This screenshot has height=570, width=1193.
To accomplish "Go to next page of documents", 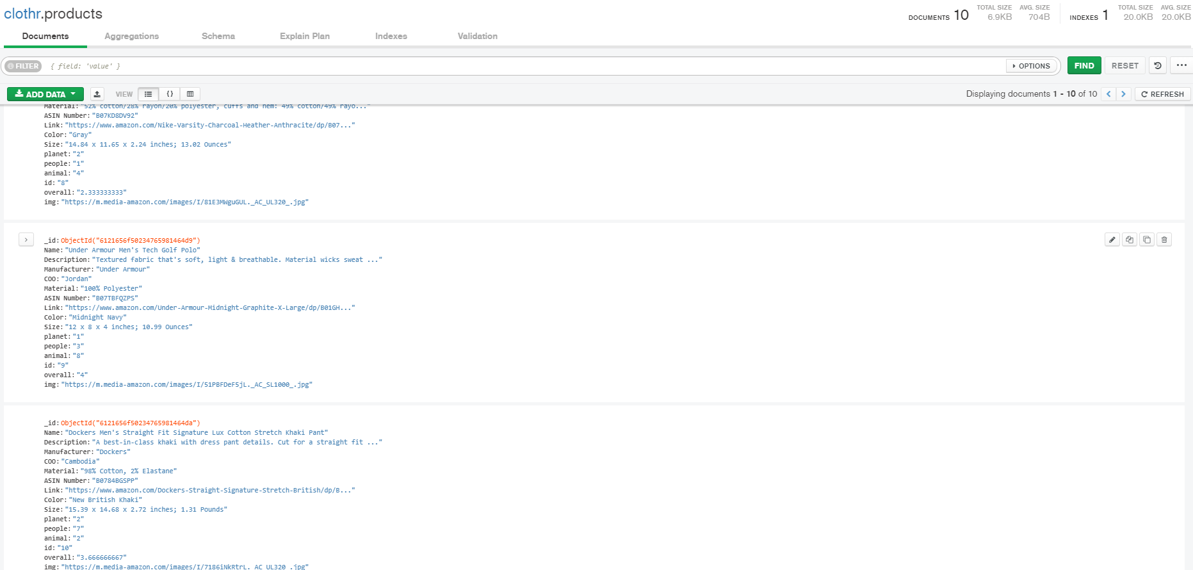I will [1123, 94].
